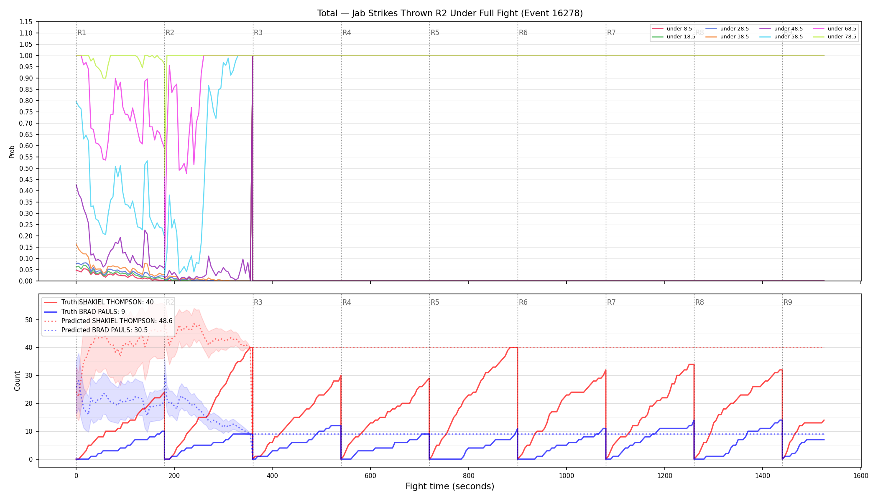Click the R2 round marker in probability chart
The image size is (878, 501).
click(x=170, y=33)
